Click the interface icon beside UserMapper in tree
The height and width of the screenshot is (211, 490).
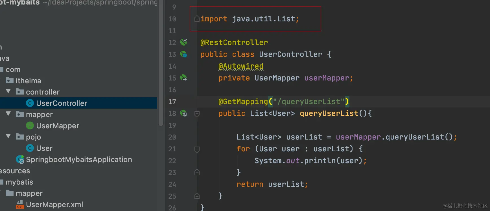coord(30,126)
